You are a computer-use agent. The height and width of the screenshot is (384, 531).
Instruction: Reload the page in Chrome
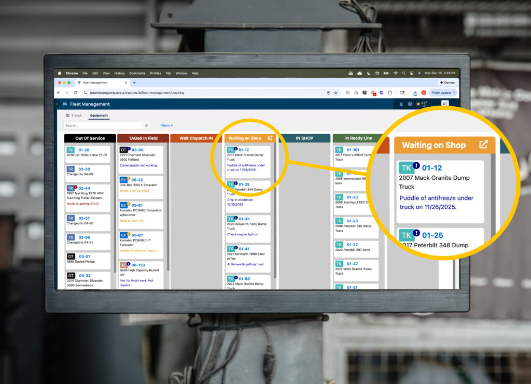75,93
